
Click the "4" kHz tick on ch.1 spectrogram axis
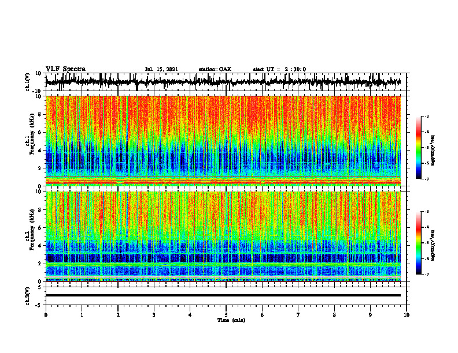coord(40,151)
